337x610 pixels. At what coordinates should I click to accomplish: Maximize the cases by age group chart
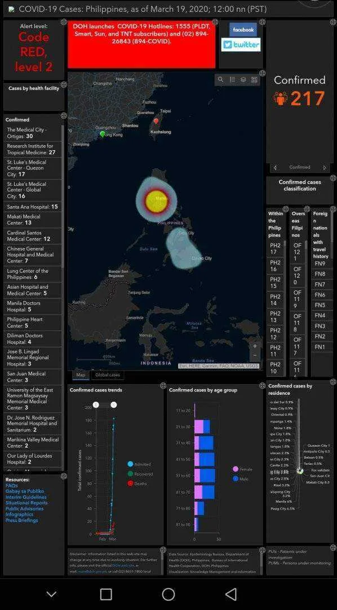263,386
